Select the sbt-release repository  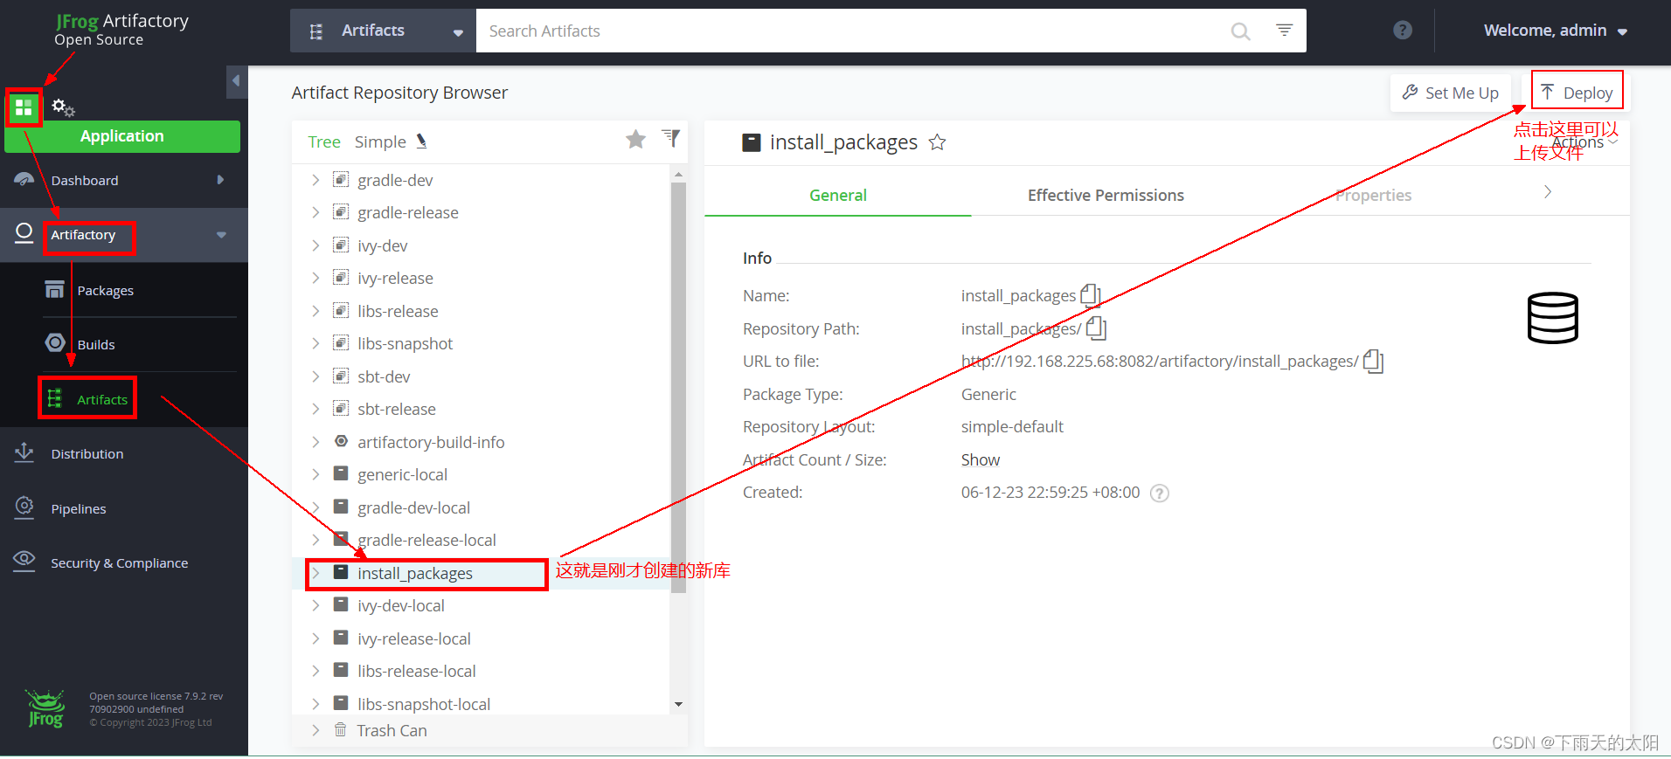coord(396,409)
